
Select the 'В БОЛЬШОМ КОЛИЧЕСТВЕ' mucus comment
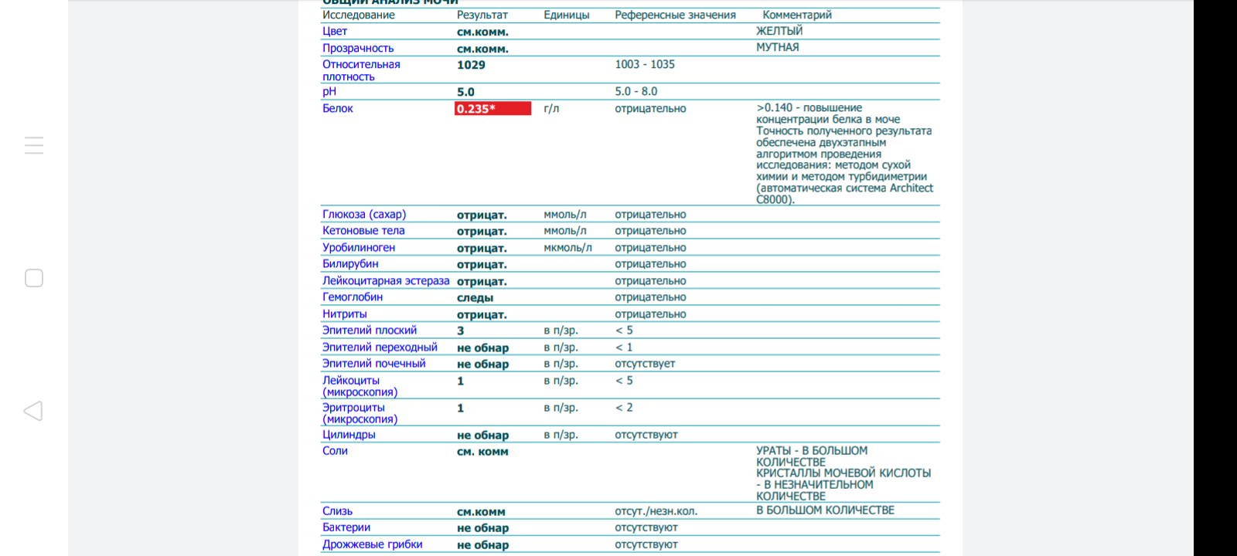click(825, 510)
